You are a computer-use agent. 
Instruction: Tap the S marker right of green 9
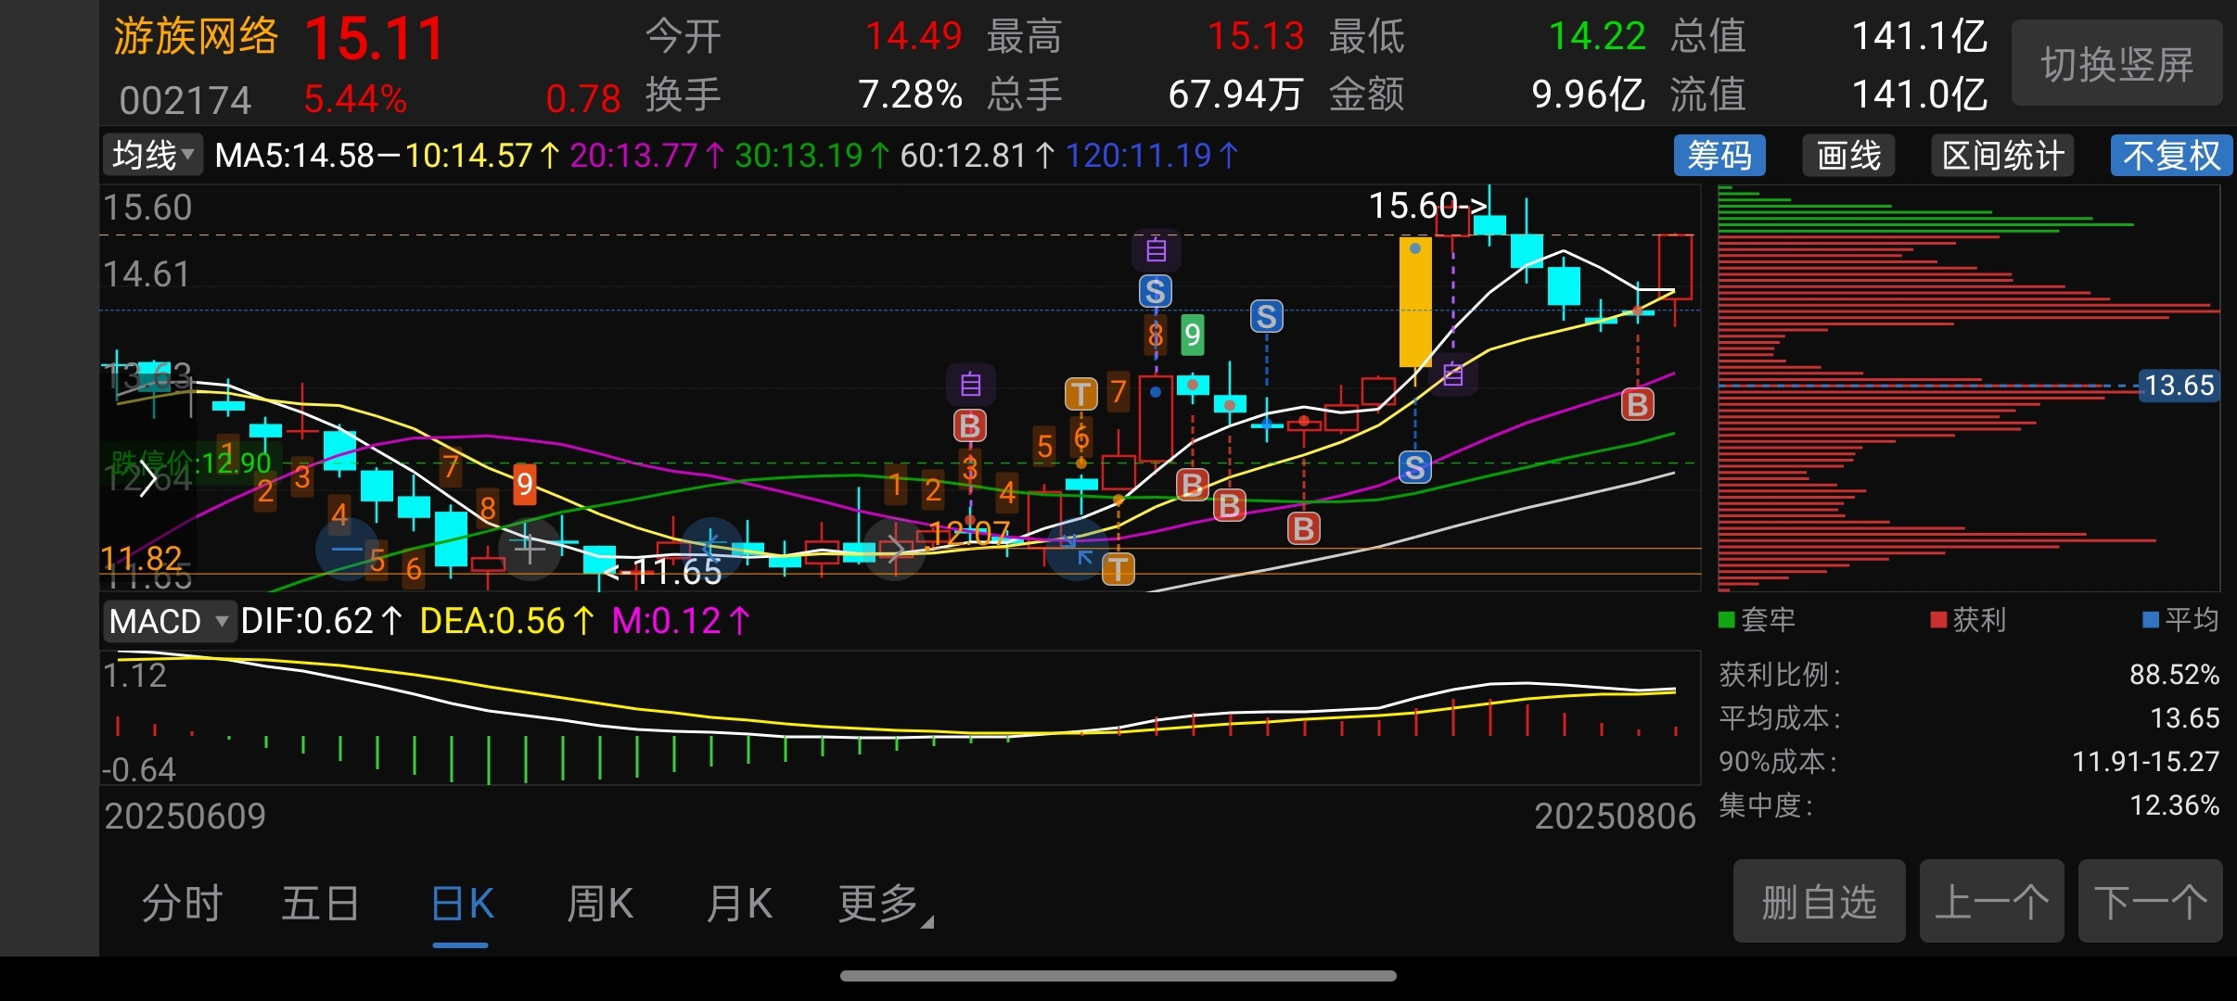(1266, 317)
